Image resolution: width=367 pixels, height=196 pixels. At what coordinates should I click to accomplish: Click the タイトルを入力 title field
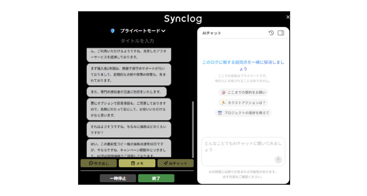[137, 41]
